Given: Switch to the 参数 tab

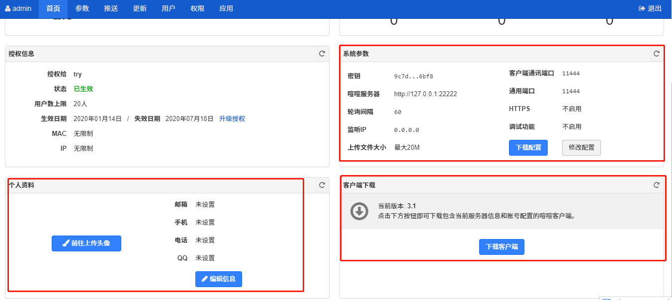Looking at the screenshot, I should click(82, 9).
